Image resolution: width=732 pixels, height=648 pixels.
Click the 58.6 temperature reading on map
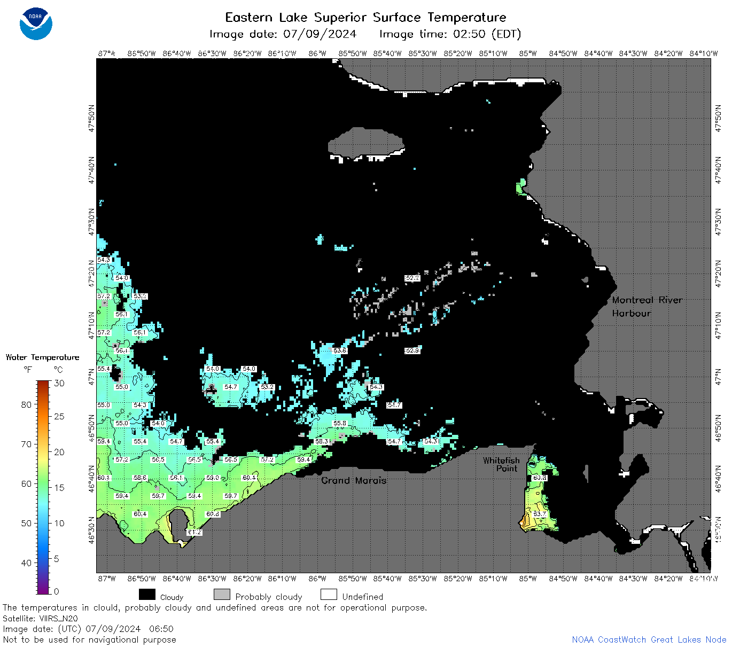coord(139,478)
